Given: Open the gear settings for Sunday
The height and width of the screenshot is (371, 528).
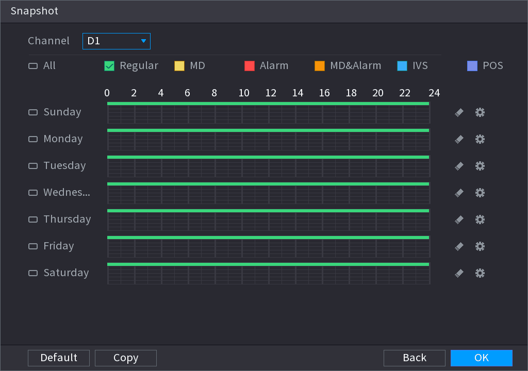Looking at the screenshot, I should [480, 112].
